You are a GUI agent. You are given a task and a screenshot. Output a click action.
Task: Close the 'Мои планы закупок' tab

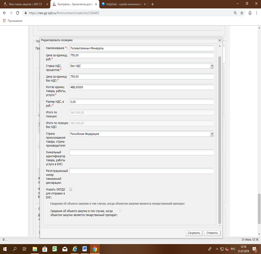47,4
